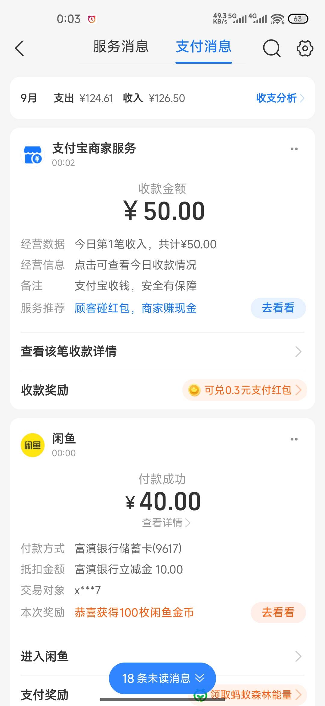Open 查看详情 under 40.00 payment

166,522
